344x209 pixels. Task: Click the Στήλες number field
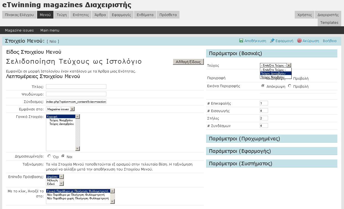pyautogui.click(x=264, y=118)
